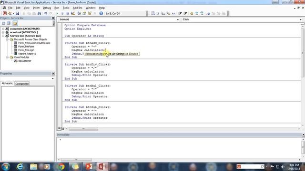Click the Complete Word icon

pos(173,13)
